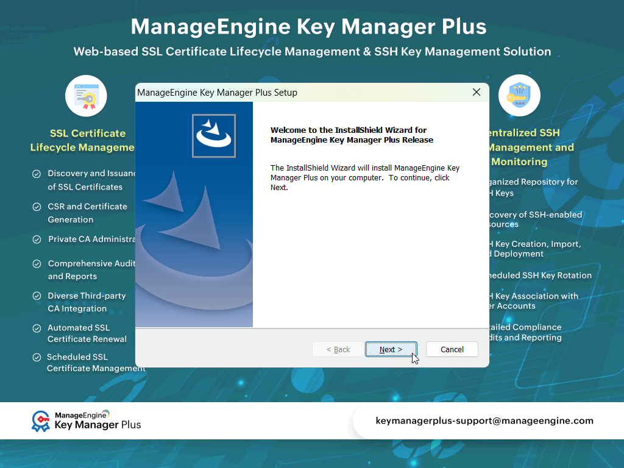Viewport: 624px width, 468px height.
Task: Click the 'Welcome to the InstallShield Wizard' heading
Action: [x=352, y=135]
